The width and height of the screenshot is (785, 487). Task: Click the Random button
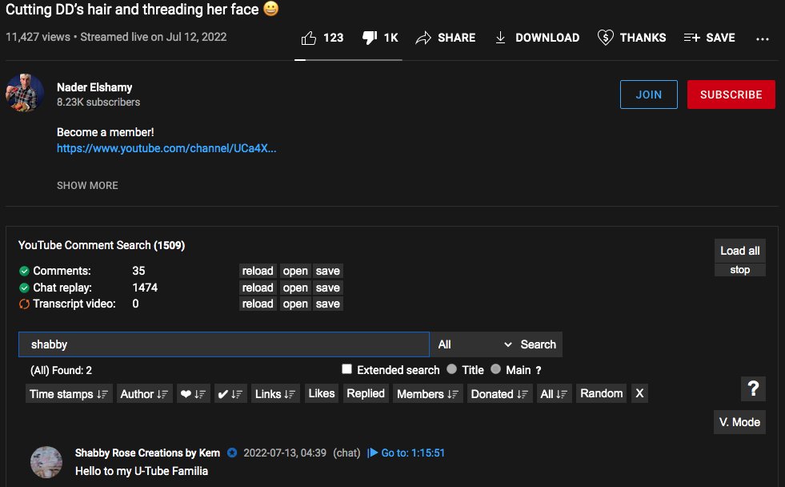point(601,393)
